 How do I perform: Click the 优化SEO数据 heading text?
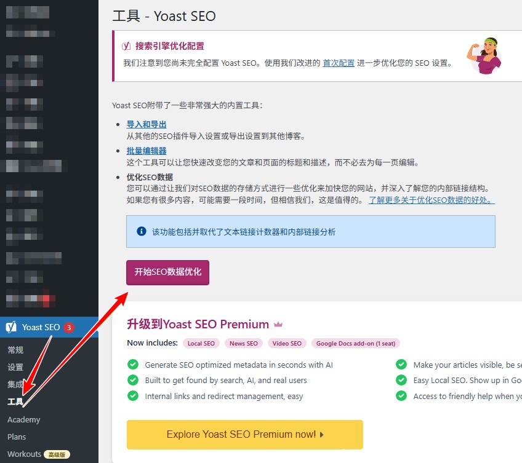[150, 177]
